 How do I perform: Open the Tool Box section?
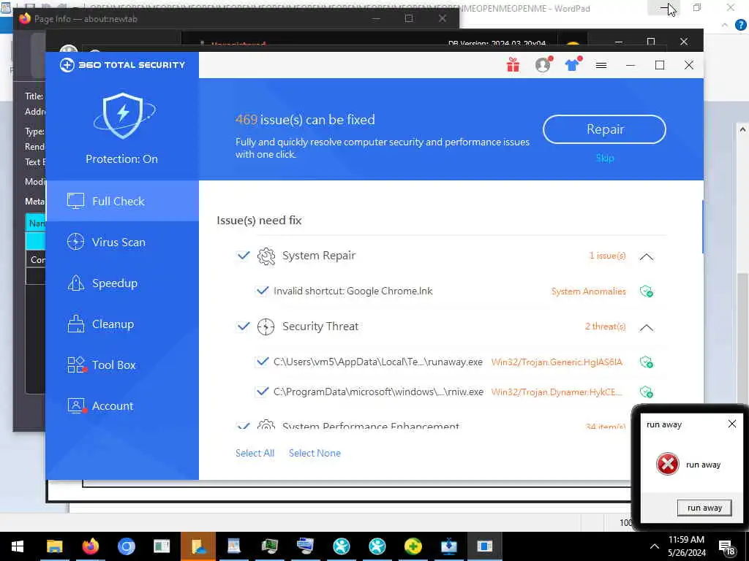pos(122,365)
